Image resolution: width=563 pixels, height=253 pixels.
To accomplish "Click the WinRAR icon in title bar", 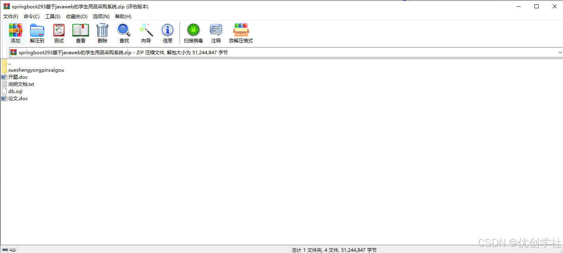I will click(7, 6).
